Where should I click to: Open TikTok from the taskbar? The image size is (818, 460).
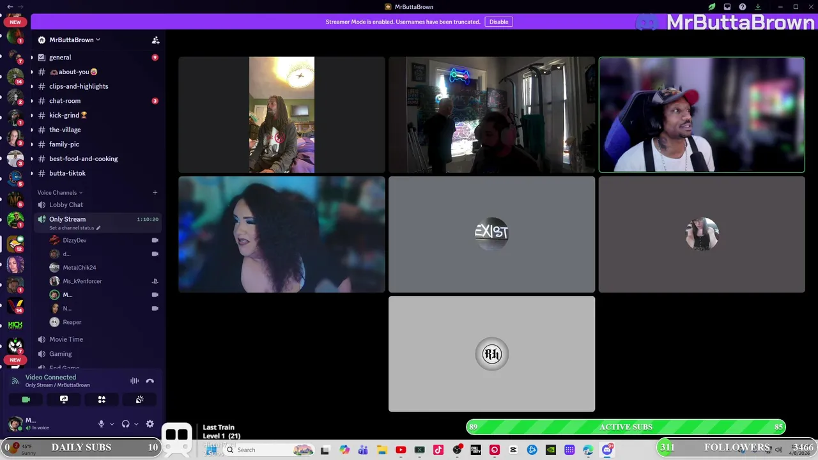(438, 450)
